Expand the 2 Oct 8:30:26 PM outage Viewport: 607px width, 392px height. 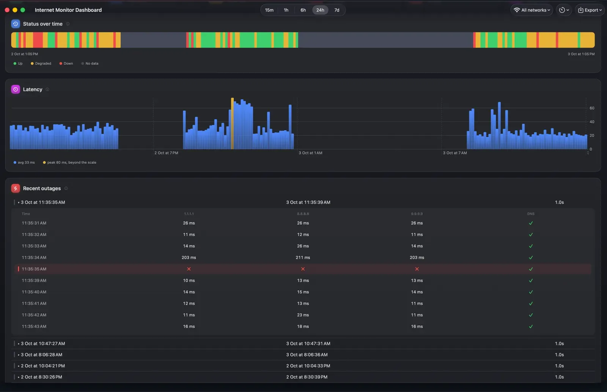(x=19, y=377)
